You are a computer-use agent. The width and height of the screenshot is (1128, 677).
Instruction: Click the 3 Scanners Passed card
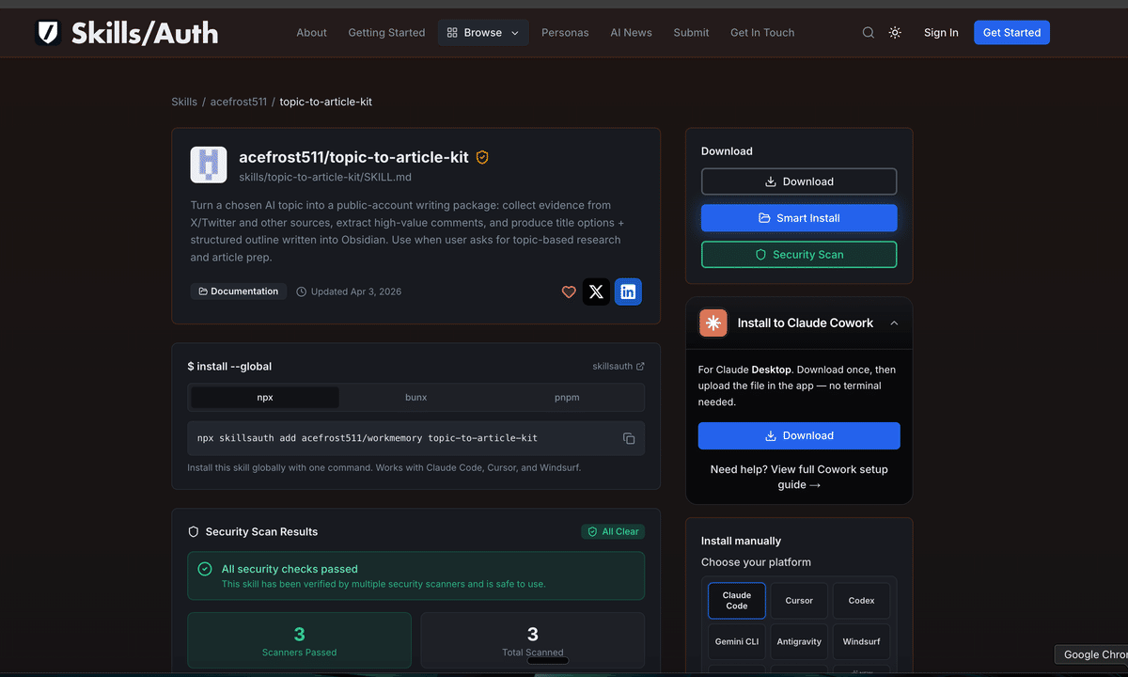[300, 640]
